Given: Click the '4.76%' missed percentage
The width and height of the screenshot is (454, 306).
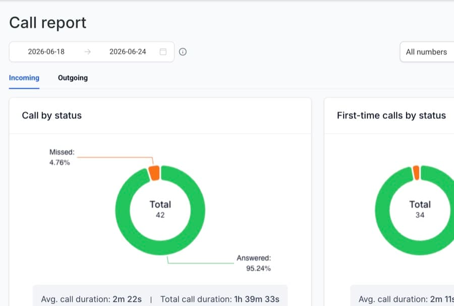Looking at the screenshot, I should tap(60, 162).
